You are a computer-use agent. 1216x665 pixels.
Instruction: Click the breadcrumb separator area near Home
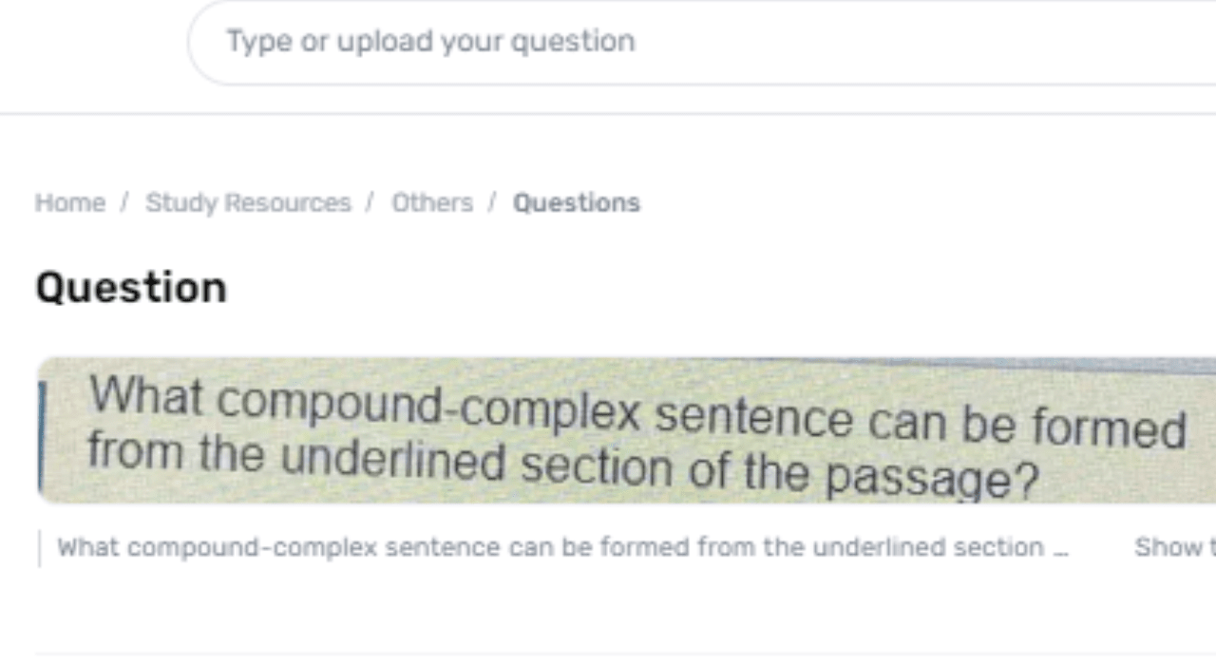(123, 202)
